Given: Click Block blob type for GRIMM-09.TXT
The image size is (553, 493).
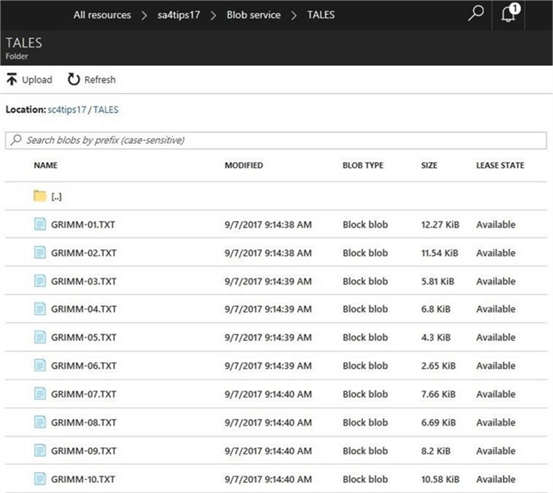Looking at the screenshot, I should [x=365, y=451].
